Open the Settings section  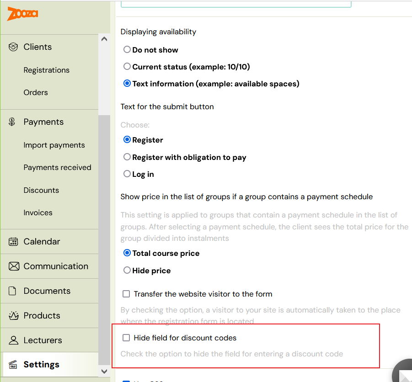(42, 365)
